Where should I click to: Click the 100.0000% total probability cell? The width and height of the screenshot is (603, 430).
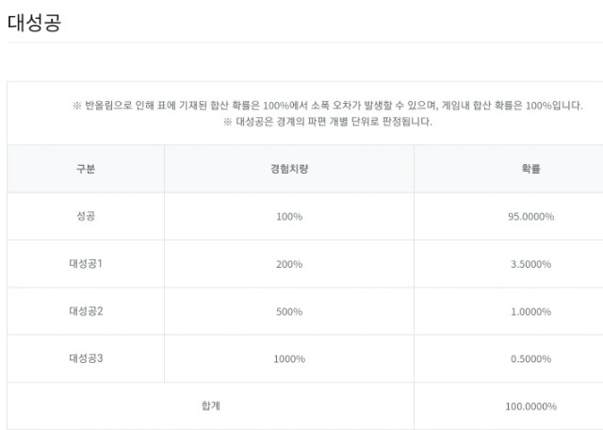pyautogui.click(x=530, y=406)
